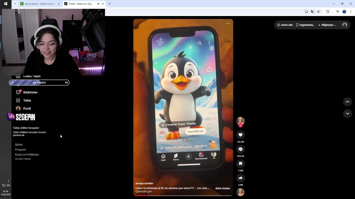Go to the next video
Viewport: 355px width, 199px height.
tap(348, 114)
